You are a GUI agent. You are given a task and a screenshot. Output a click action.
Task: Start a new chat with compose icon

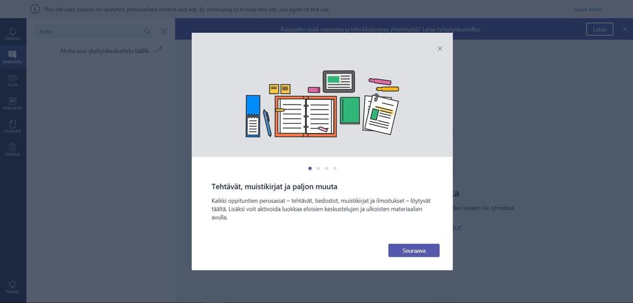click(x=164, y=32)
